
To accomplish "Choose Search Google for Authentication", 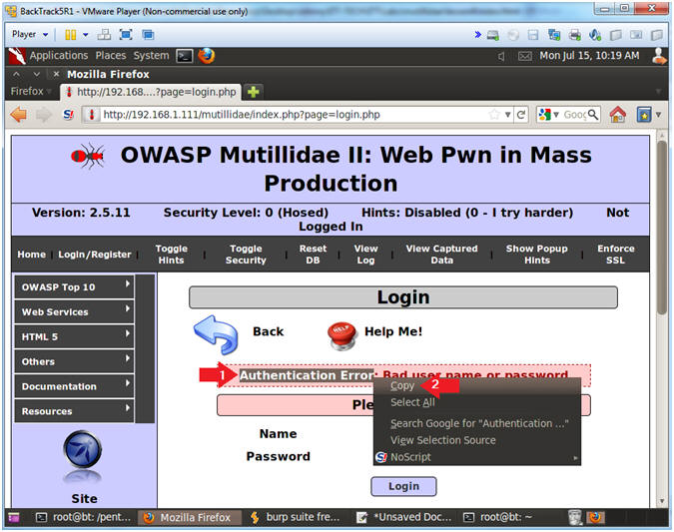I will [x=477, y=424].
